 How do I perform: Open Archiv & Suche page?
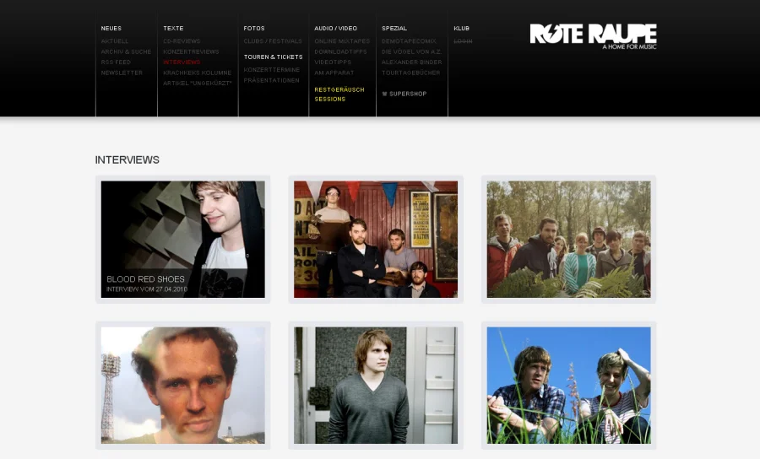[x=126, y=51]
